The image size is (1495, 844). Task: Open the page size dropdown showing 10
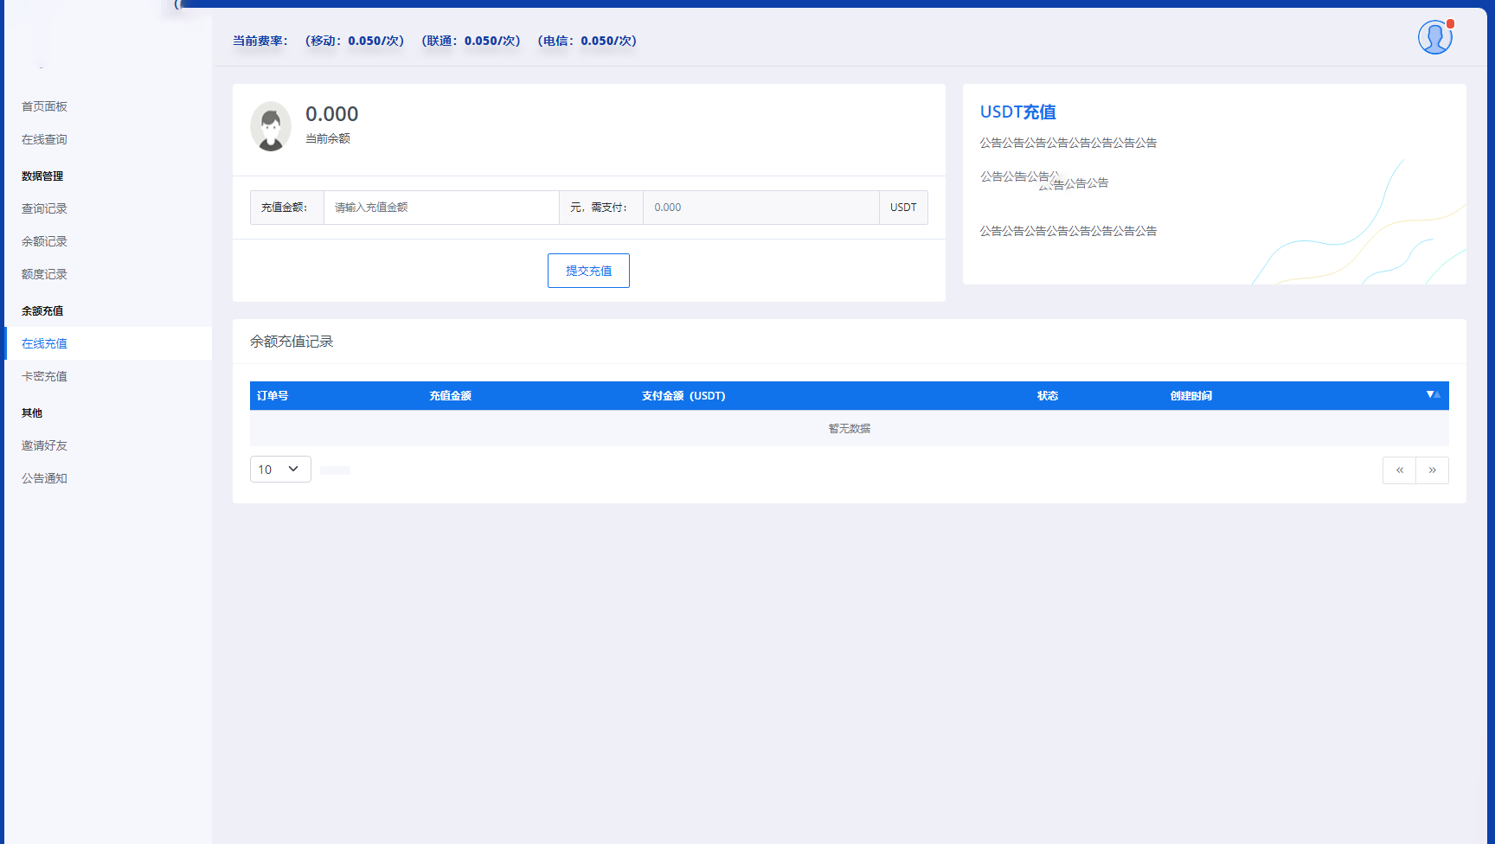click(279, 470)
